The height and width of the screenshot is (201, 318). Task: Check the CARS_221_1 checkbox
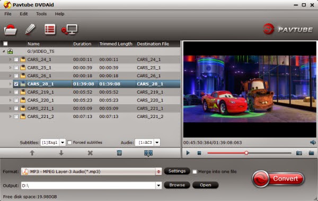tap(16, 108)
